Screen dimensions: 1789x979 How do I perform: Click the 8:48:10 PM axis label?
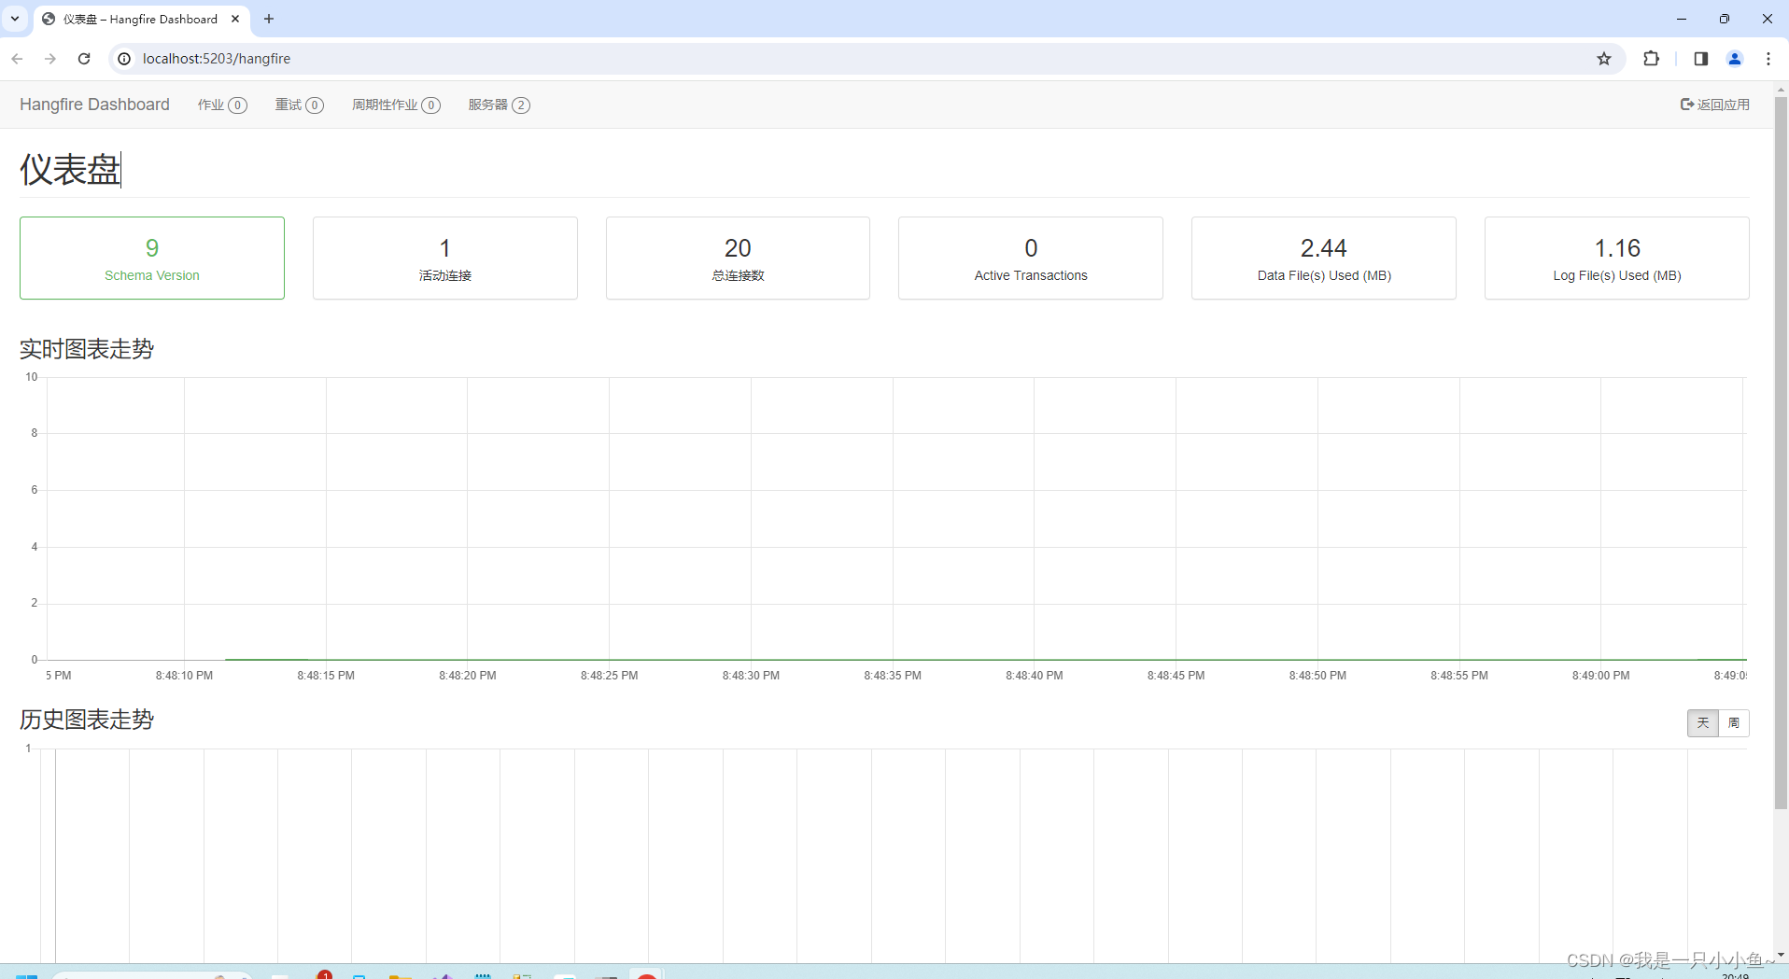(x=184, y=676)
